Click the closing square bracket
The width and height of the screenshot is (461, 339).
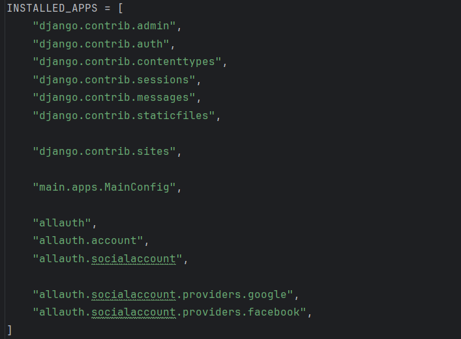point(9,331)
